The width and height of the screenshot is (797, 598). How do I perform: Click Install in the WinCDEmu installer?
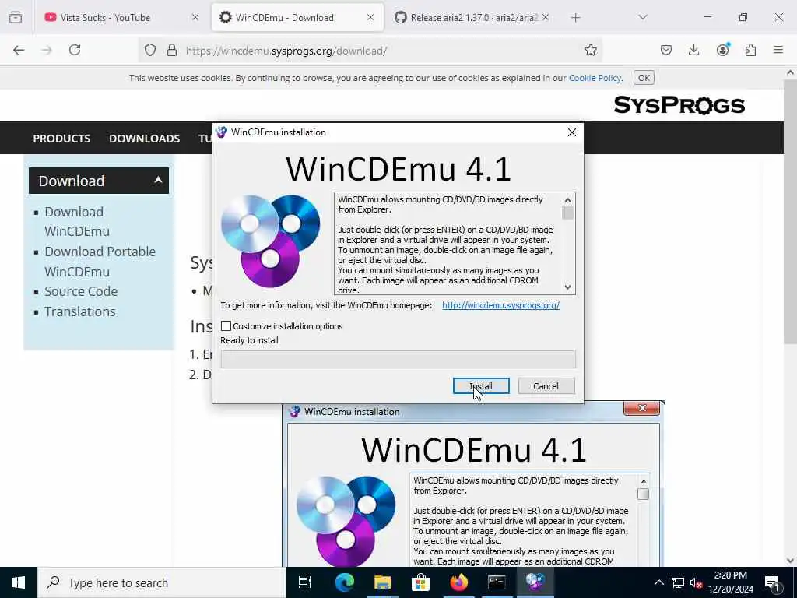[x=481, y=386]
